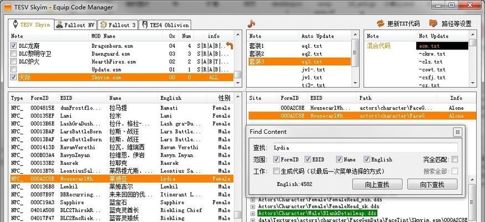Click the music note icon
485x222 pixels.
point(251,23)
